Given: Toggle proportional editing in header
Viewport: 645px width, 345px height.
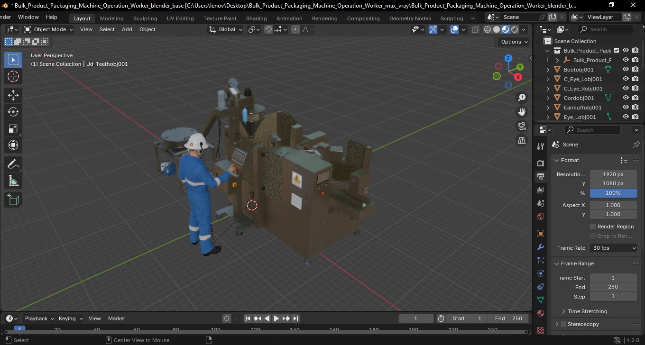Looking at the screenshot, I should coord(295,29).
